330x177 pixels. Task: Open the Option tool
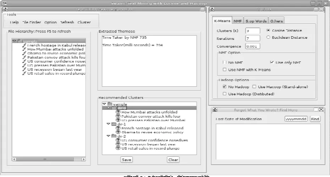pos(50,22)
